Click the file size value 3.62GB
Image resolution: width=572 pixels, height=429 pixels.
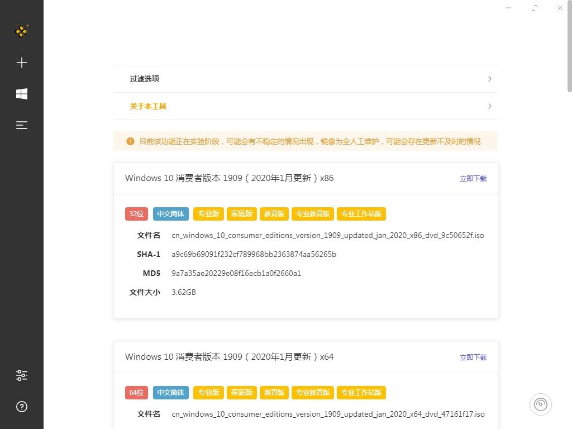click(183, 292)
